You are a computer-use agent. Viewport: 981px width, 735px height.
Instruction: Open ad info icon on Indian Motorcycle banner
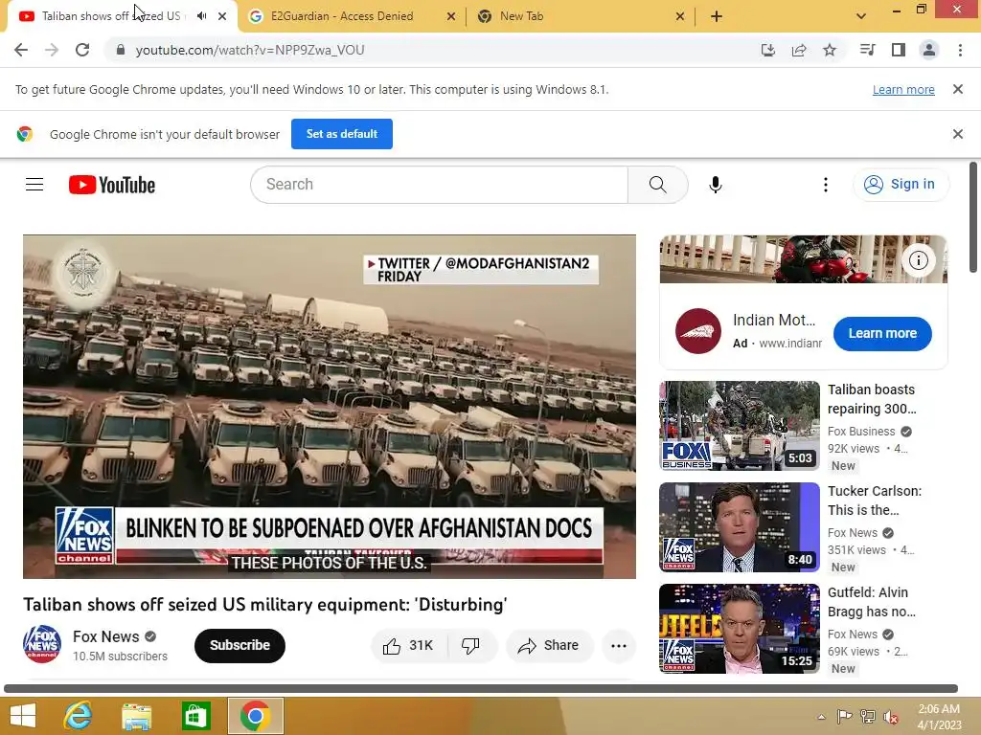[918, 260]
